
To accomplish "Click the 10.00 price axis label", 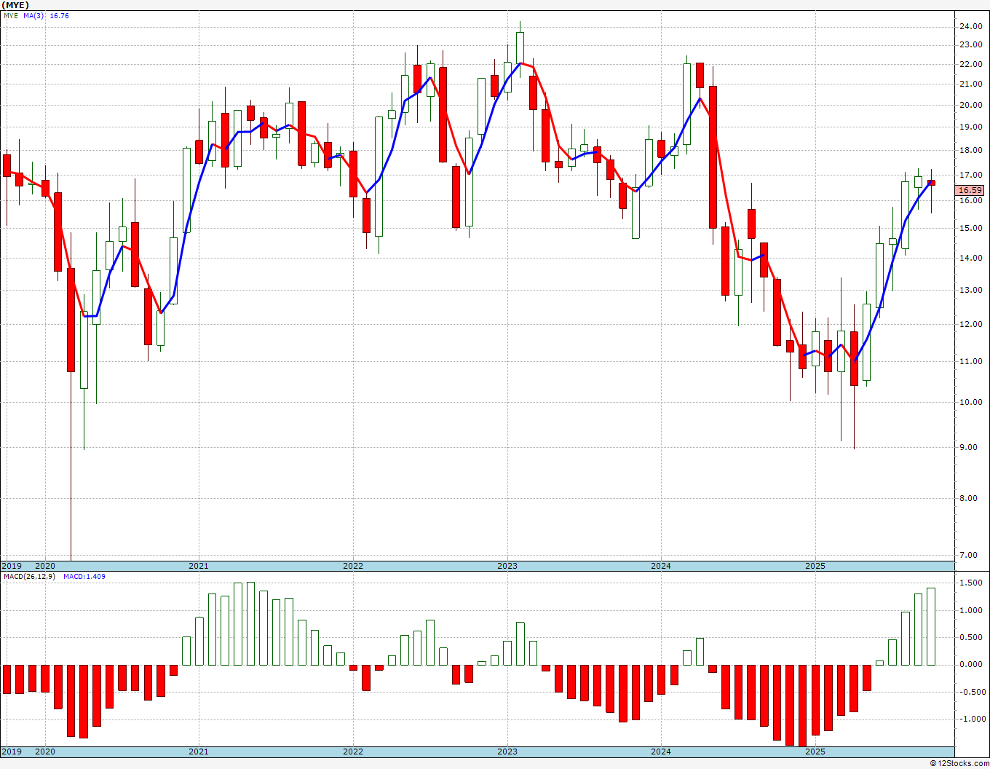I will [971, 402].
